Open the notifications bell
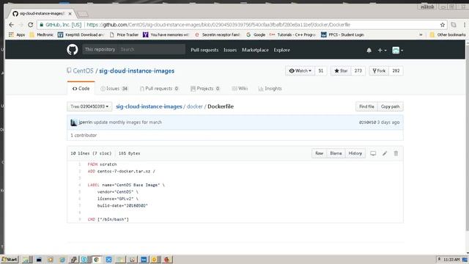Screen dimensions: 469x264 click(x=369, y=51)
